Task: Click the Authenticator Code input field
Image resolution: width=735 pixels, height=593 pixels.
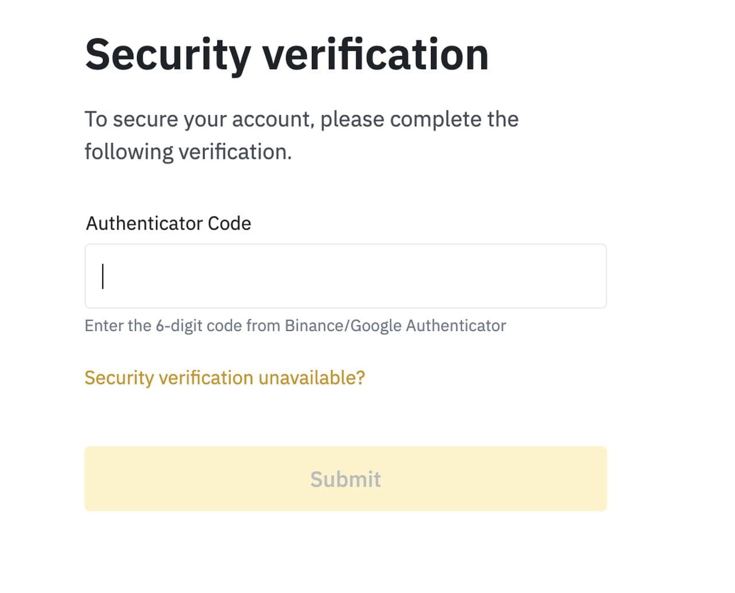Action: click(x=345, y=276)
